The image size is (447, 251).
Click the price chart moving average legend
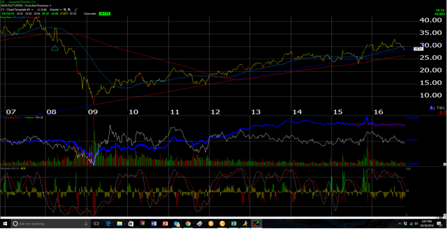click(x=20, y=17)
